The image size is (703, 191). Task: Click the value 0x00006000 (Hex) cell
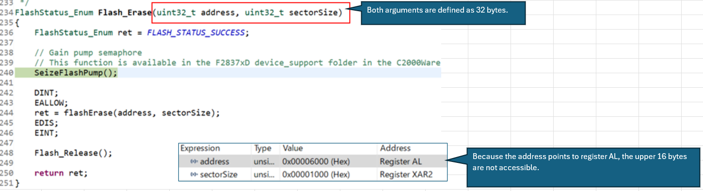[316, 161]
